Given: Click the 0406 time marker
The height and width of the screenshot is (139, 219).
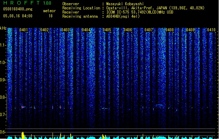Looking at the screenshot, I should (x=128, y=30).
